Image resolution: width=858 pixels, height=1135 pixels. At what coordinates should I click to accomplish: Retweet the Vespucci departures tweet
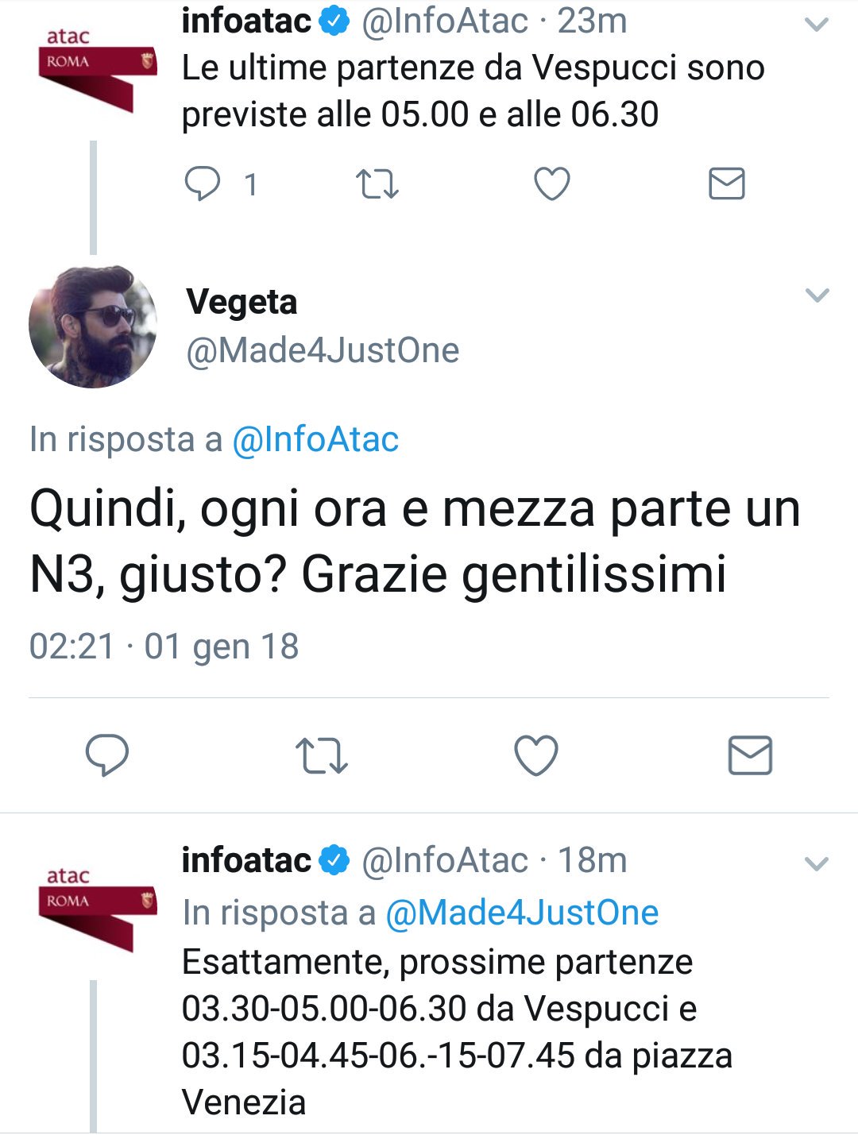[x=377, y=184]
